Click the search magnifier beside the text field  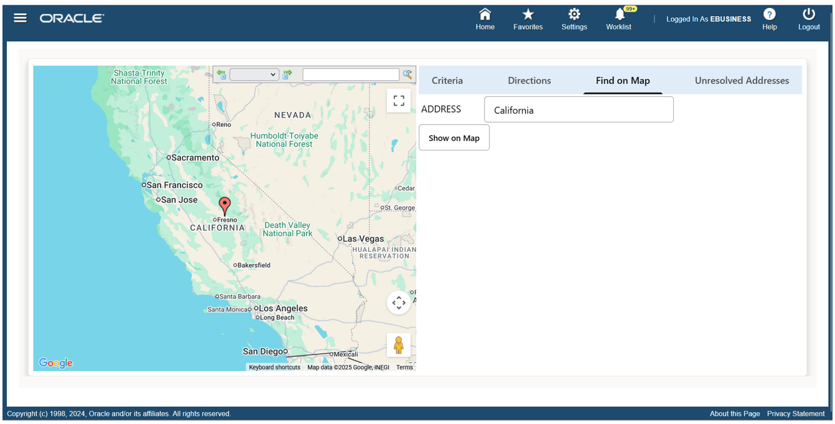pos(408,74)
